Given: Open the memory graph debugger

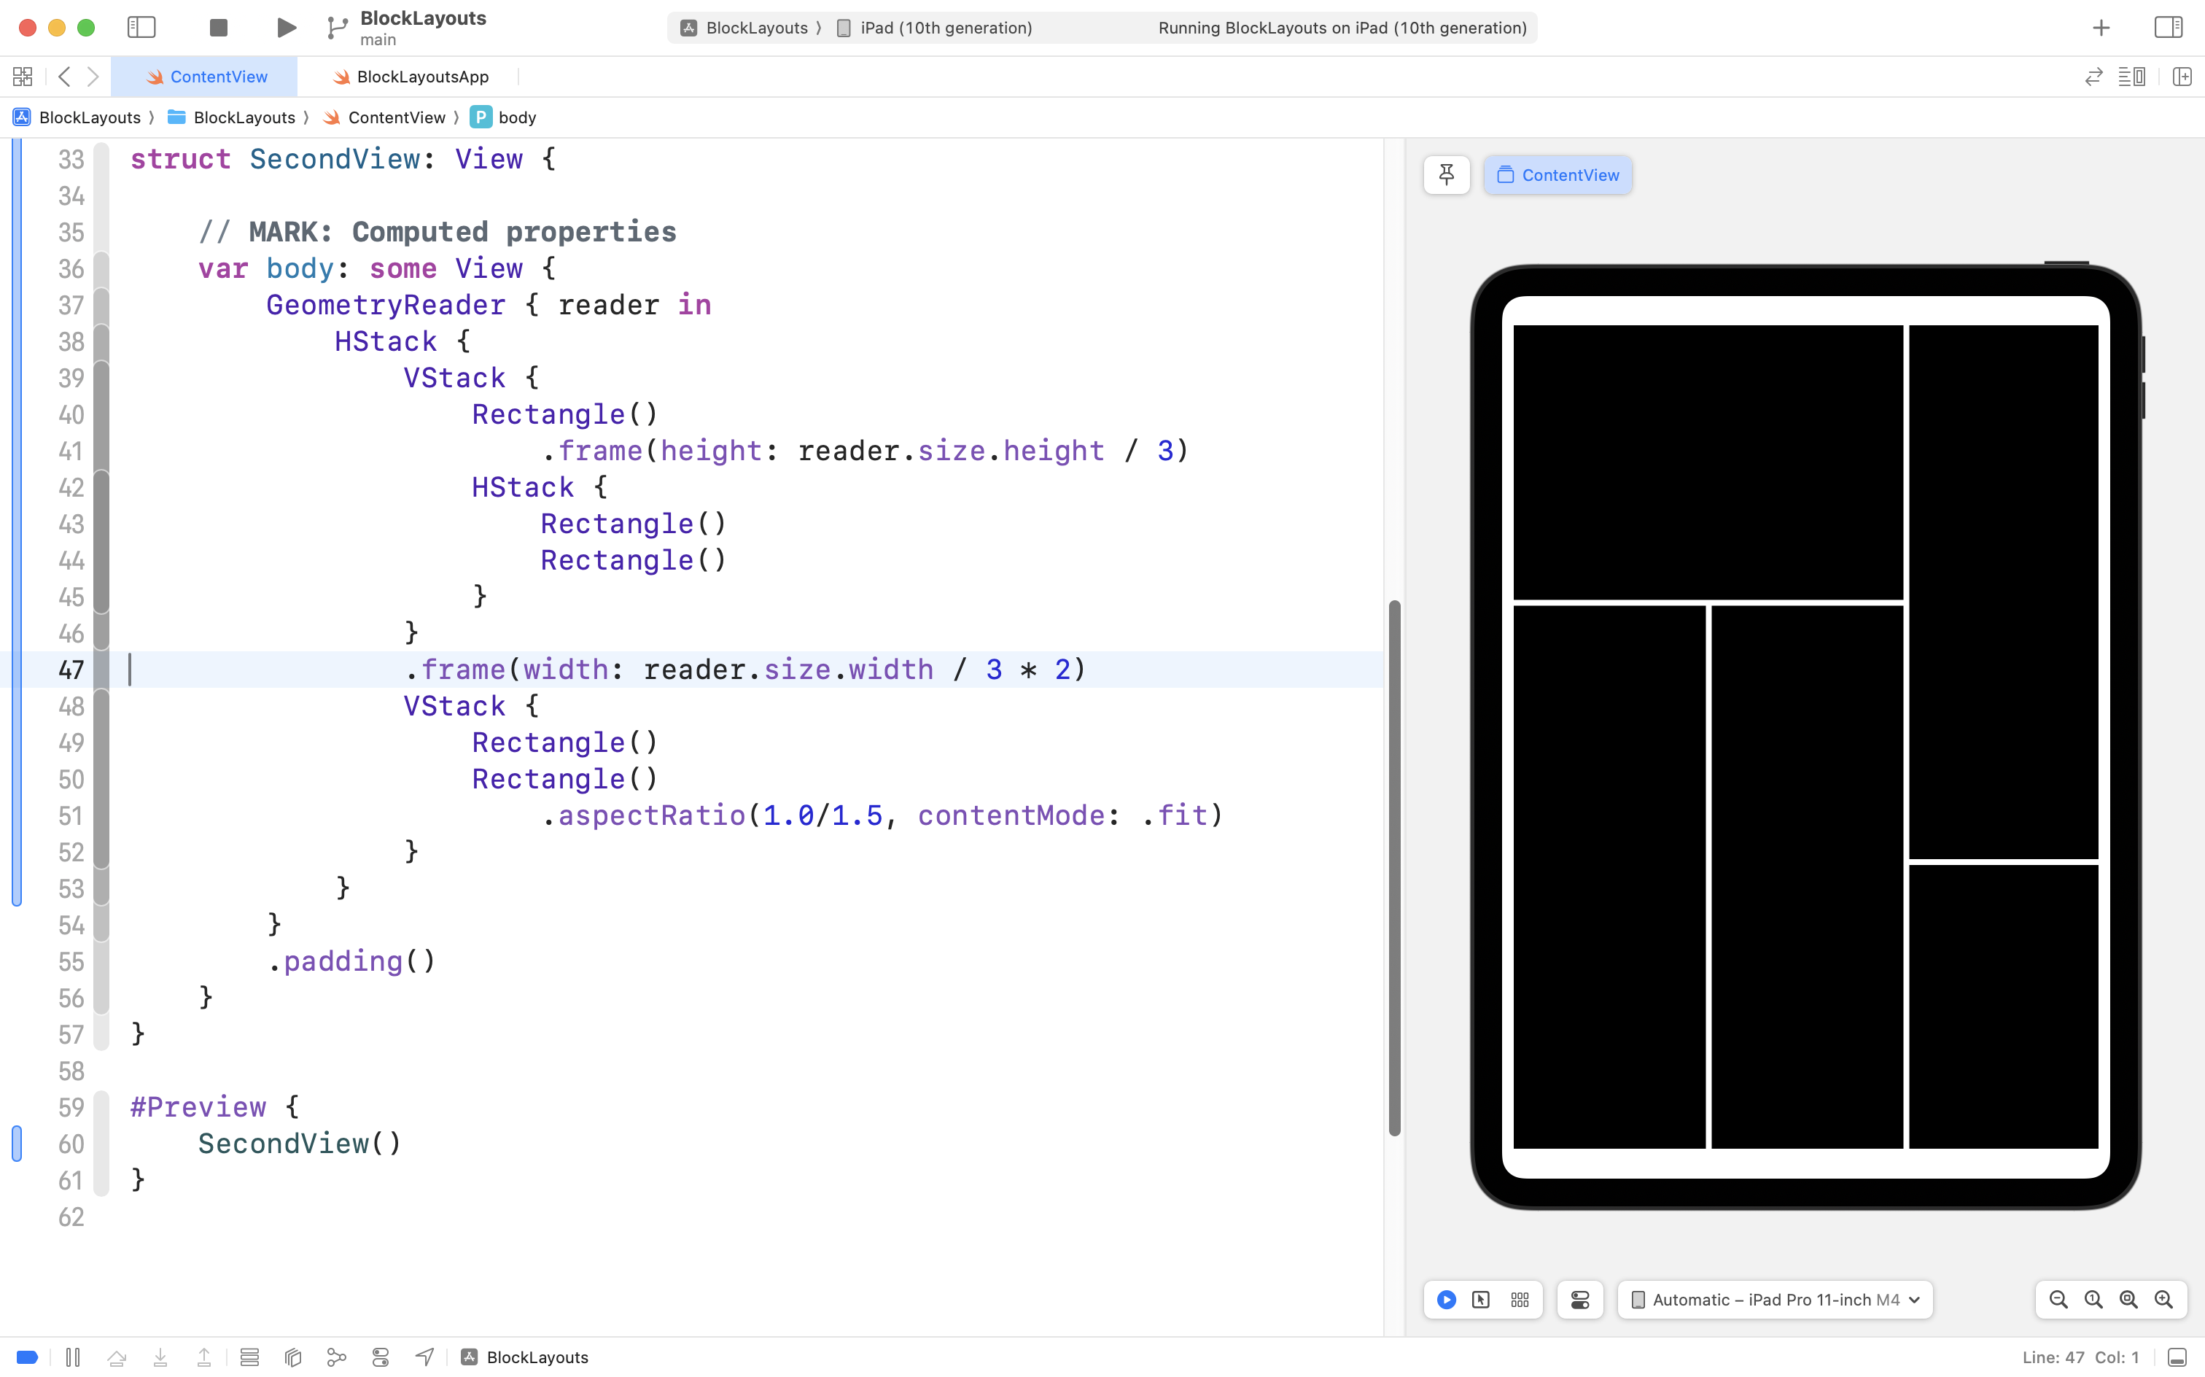Looking at the screenshot, I should (x=336, y=1357).
